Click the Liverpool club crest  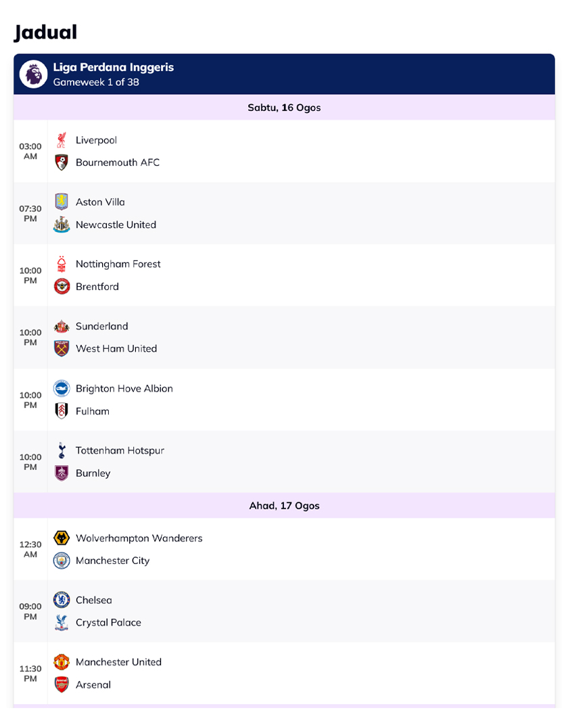click(x=62, y=140)
